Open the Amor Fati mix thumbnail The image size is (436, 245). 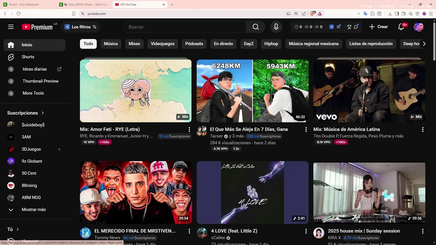(136, 91)
